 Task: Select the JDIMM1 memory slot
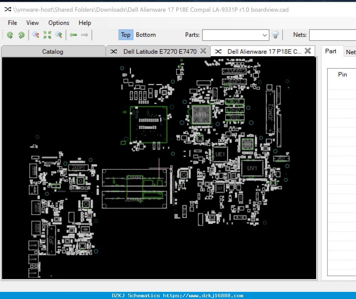pos(135,178)
